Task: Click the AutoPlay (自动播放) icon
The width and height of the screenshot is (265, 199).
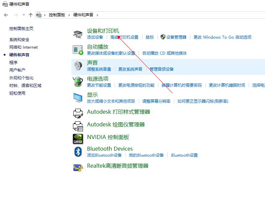Action: (78, 50)
